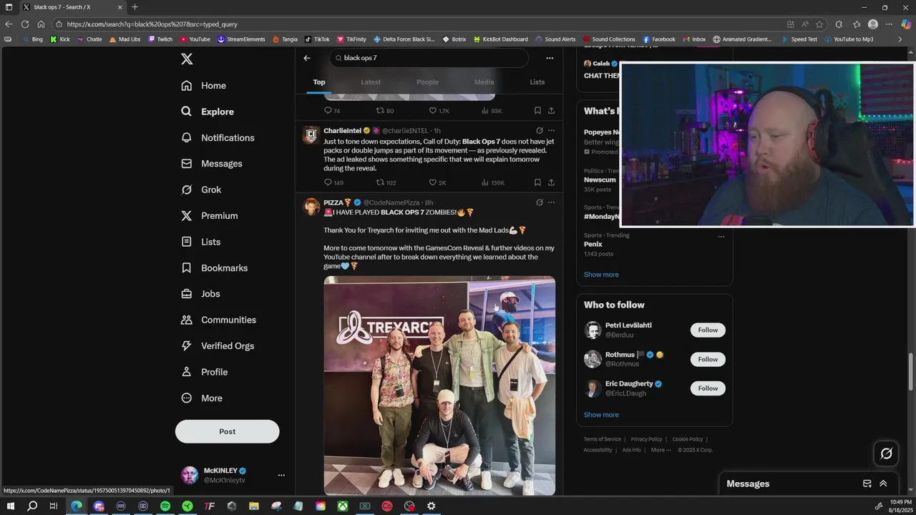
Task: Open Explore in X sidebar
Action: click(208, 112)
